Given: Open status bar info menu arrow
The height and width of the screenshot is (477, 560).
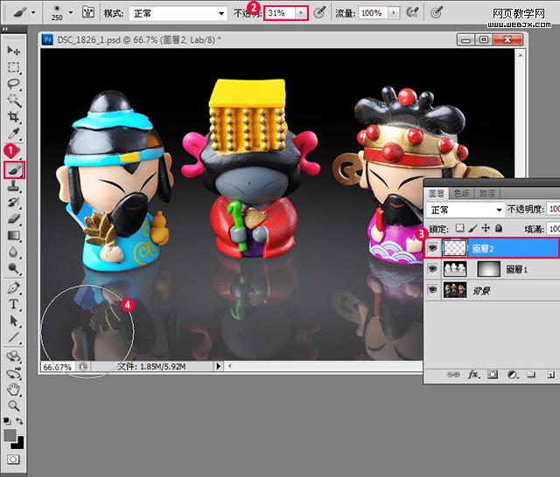Looking at the screenshot, I should (x=218, y=366).
